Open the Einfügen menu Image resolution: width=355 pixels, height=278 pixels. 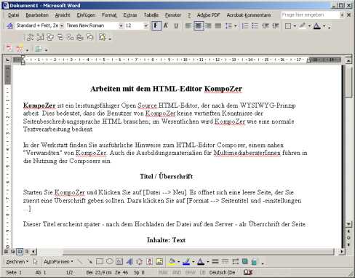(86, 15)
